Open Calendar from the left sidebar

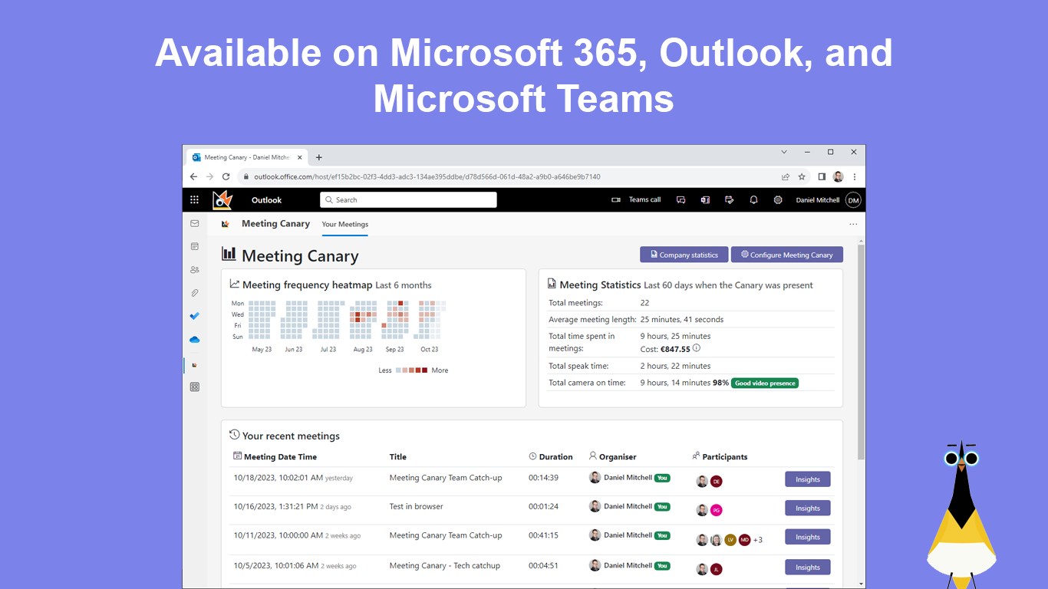195,247
